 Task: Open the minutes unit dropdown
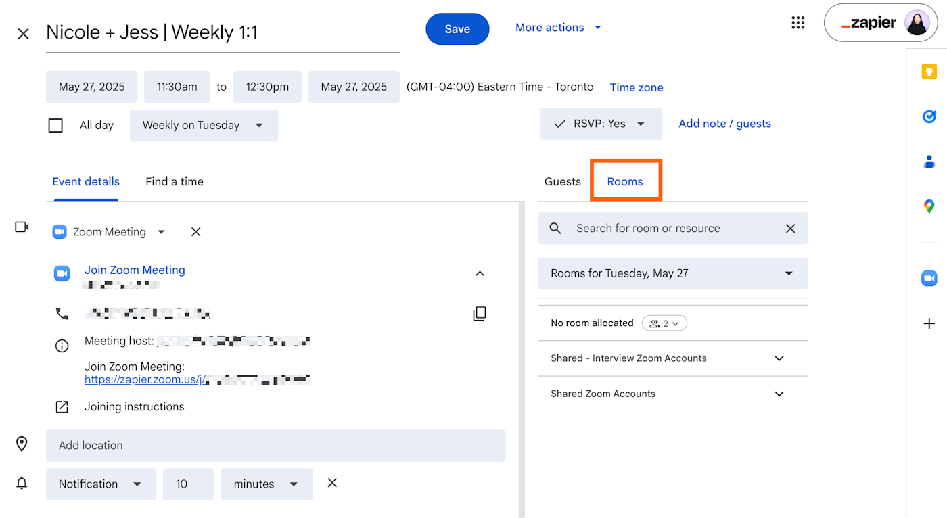pos(267,484)
